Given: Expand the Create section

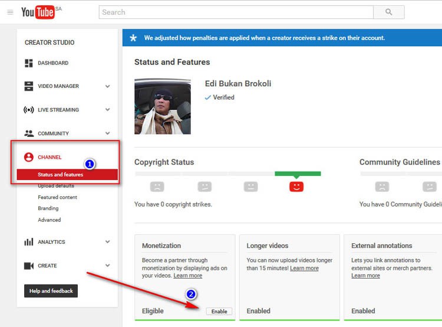Looking at the screenshot, I should click(107, 266).
